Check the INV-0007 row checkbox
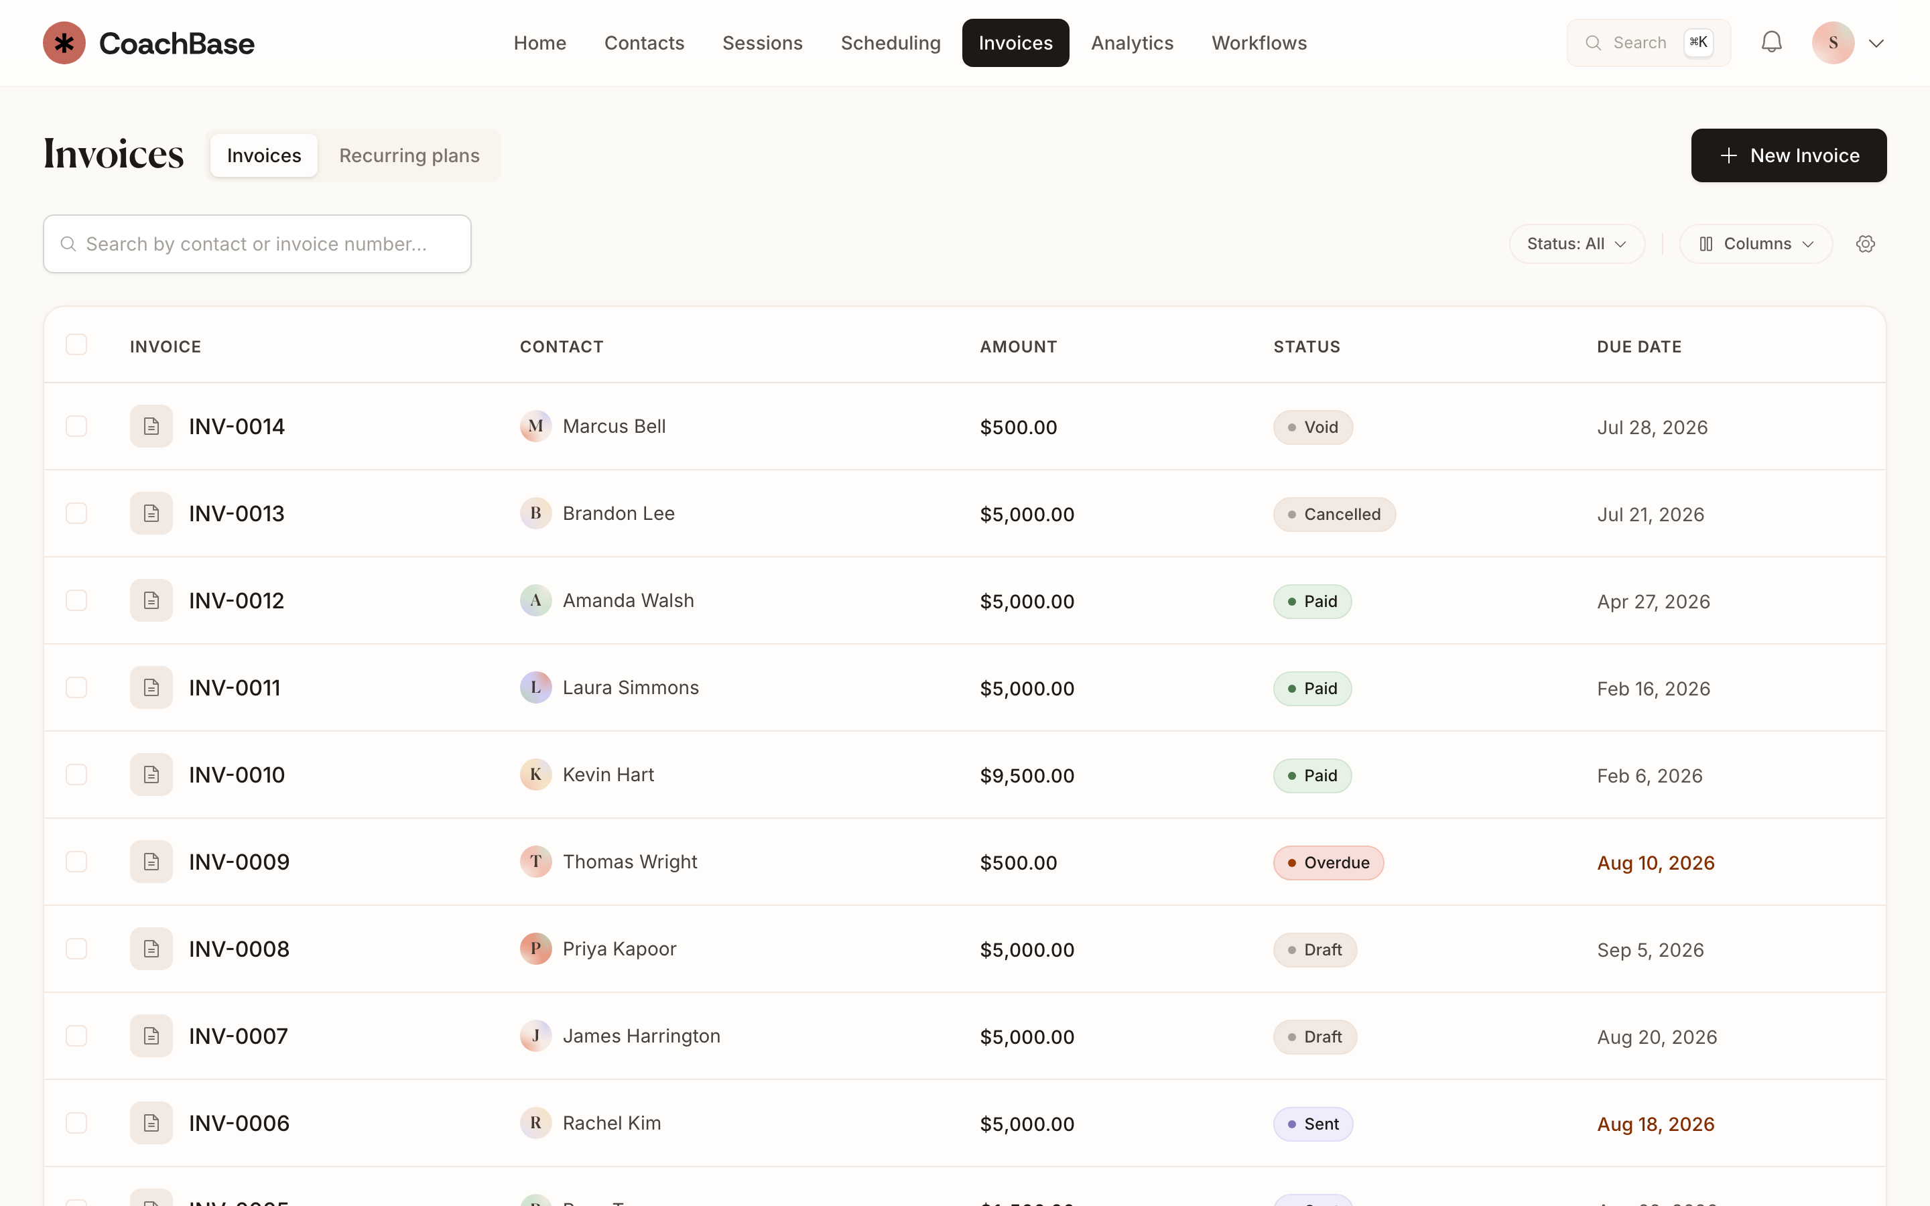This screenshot has height=1206, width=1930. [x=76, y=1036]
